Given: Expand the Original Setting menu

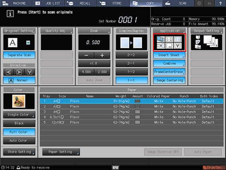Looking at the screenshot, I should (x=19, y=31).
